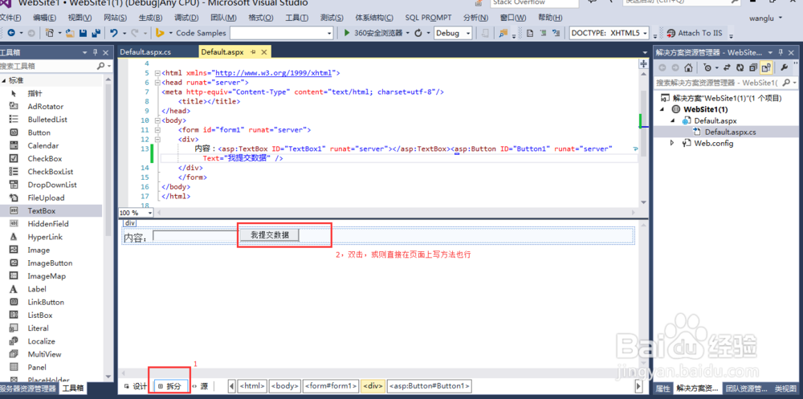The image size is (803, 399).
Task: Open the Debug configuration dropdown
Action: tap(468, 33)
